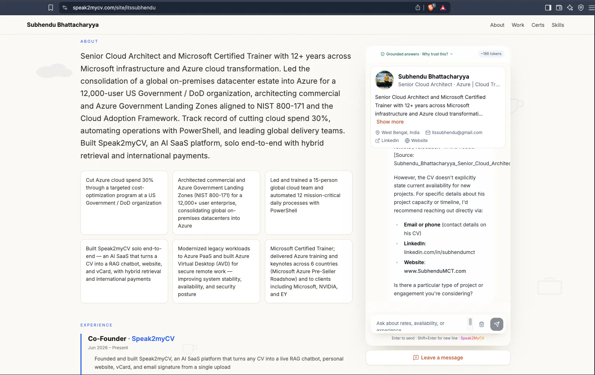595x375 pixels.
Task: Toggle the browser sidebar panel icon
Action: (x=548, y=8)
